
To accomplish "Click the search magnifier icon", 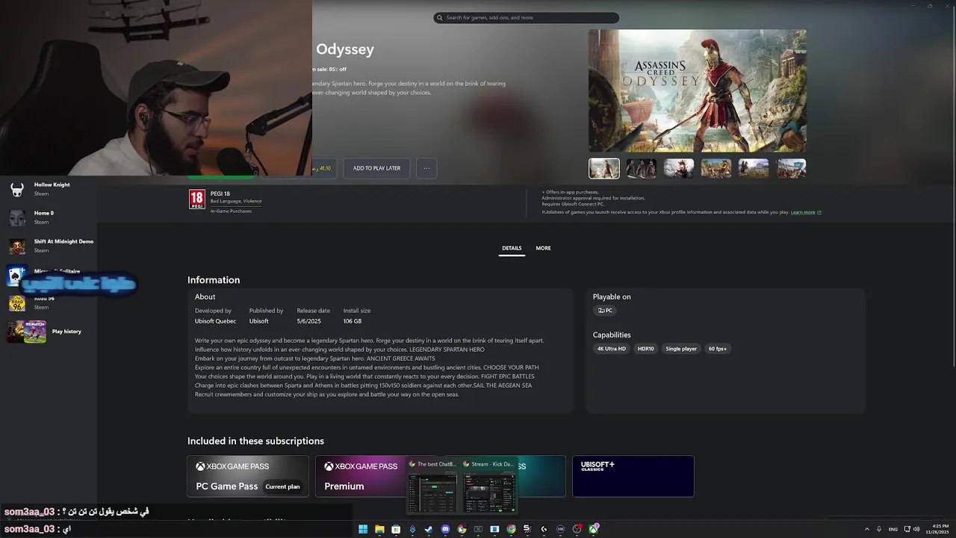I will 440,17.
